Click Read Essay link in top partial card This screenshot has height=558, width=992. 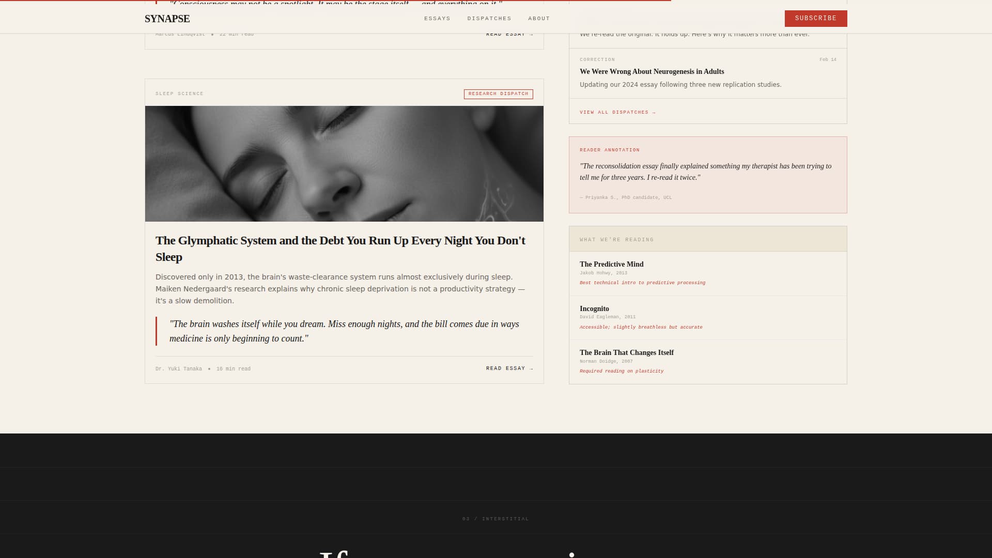(509, 34)
